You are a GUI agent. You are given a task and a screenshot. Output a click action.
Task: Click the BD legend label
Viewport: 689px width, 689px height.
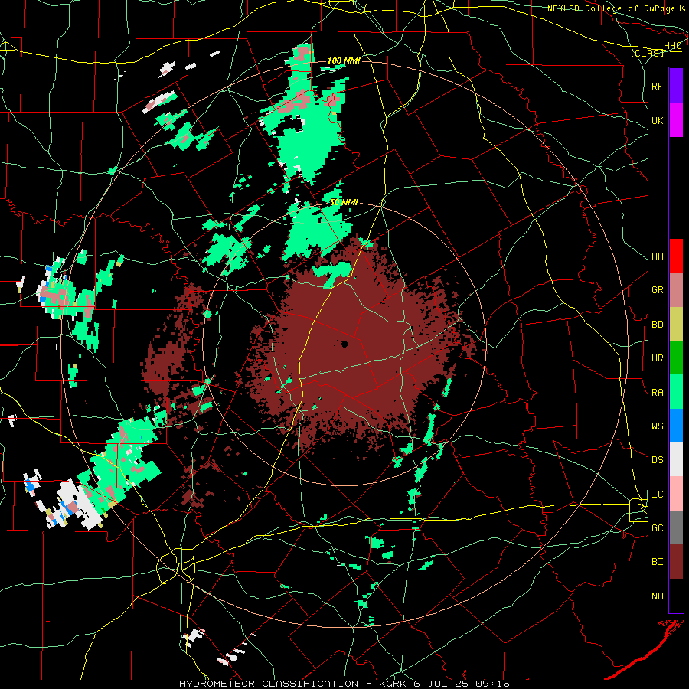pos(657,325)
